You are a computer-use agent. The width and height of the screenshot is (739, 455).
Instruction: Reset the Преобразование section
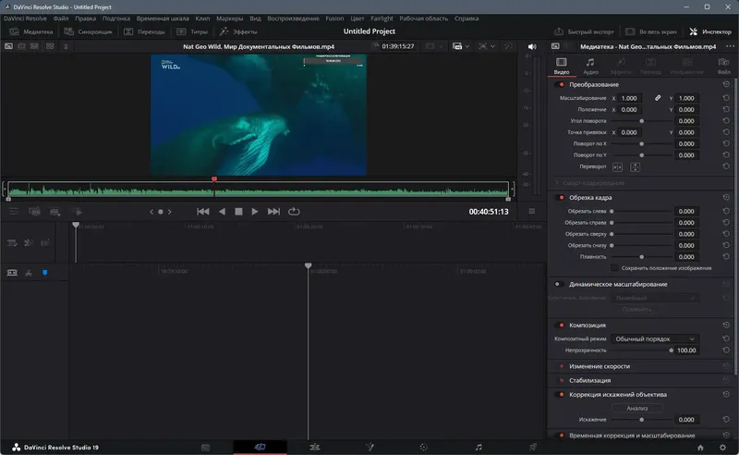pos(725,84)
